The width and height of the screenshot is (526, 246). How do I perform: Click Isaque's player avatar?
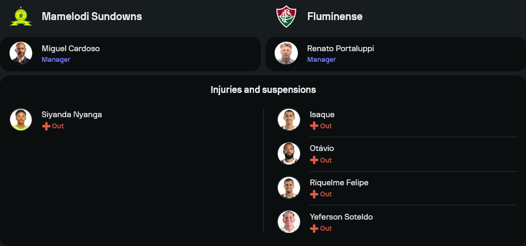[x=289, y=119]
